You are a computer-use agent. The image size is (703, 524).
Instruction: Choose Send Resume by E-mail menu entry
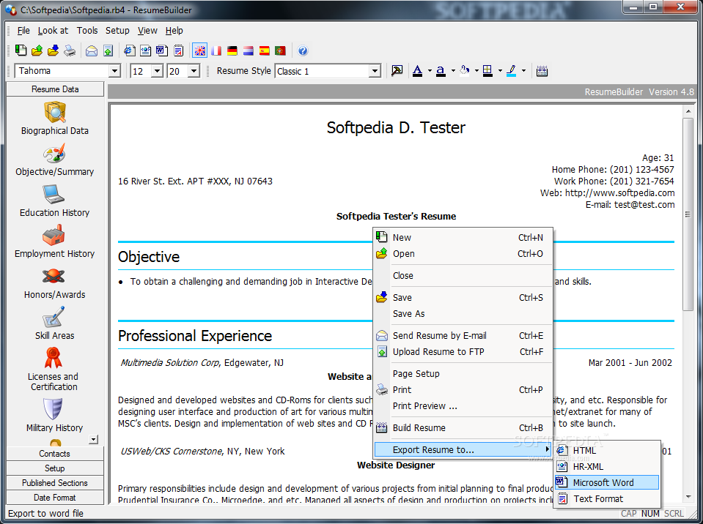pyautogui.click(x=463, y=336)
